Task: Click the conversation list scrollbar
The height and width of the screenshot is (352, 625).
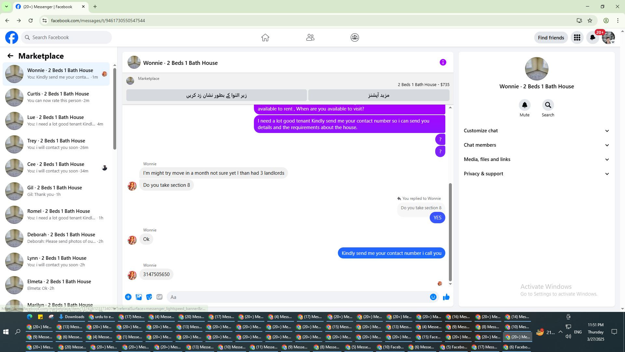Action: pos(115,109)
